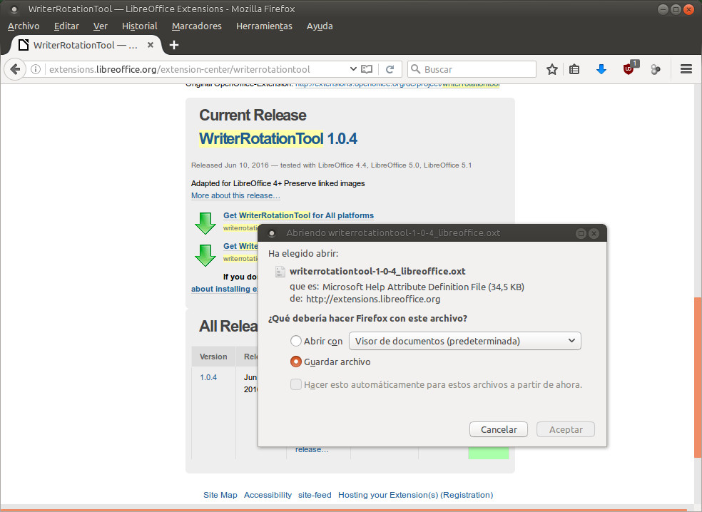
Task: Open a new tab with the plus icon
Action: 174,45
